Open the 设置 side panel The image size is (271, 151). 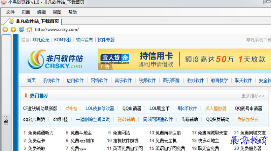click(6, 121)
